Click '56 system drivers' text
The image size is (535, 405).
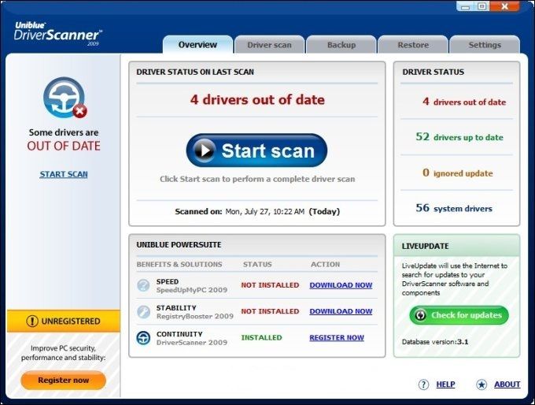(x=454, y=208)
